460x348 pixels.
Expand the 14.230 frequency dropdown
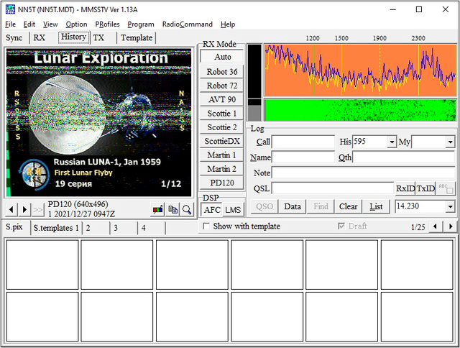[x=450, y=206]
